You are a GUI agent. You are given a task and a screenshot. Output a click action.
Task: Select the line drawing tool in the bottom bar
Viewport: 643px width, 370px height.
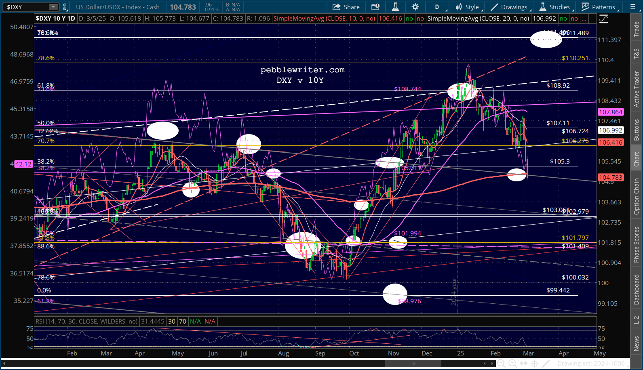click(x=546, y=364)
